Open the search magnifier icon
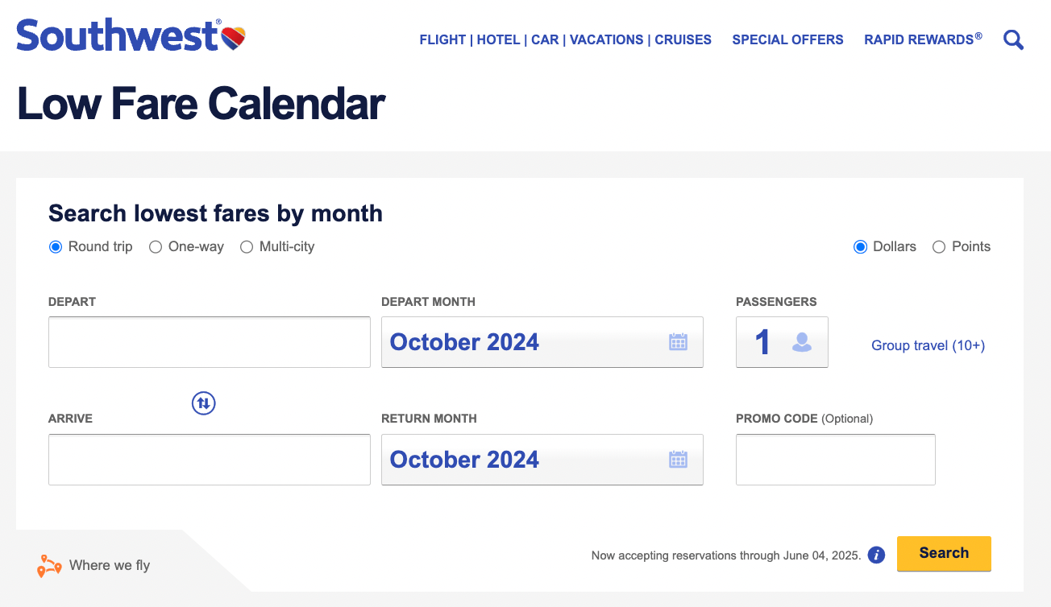The height and width of the screenshot is (607, 1051). click(x=1013, y=39)
